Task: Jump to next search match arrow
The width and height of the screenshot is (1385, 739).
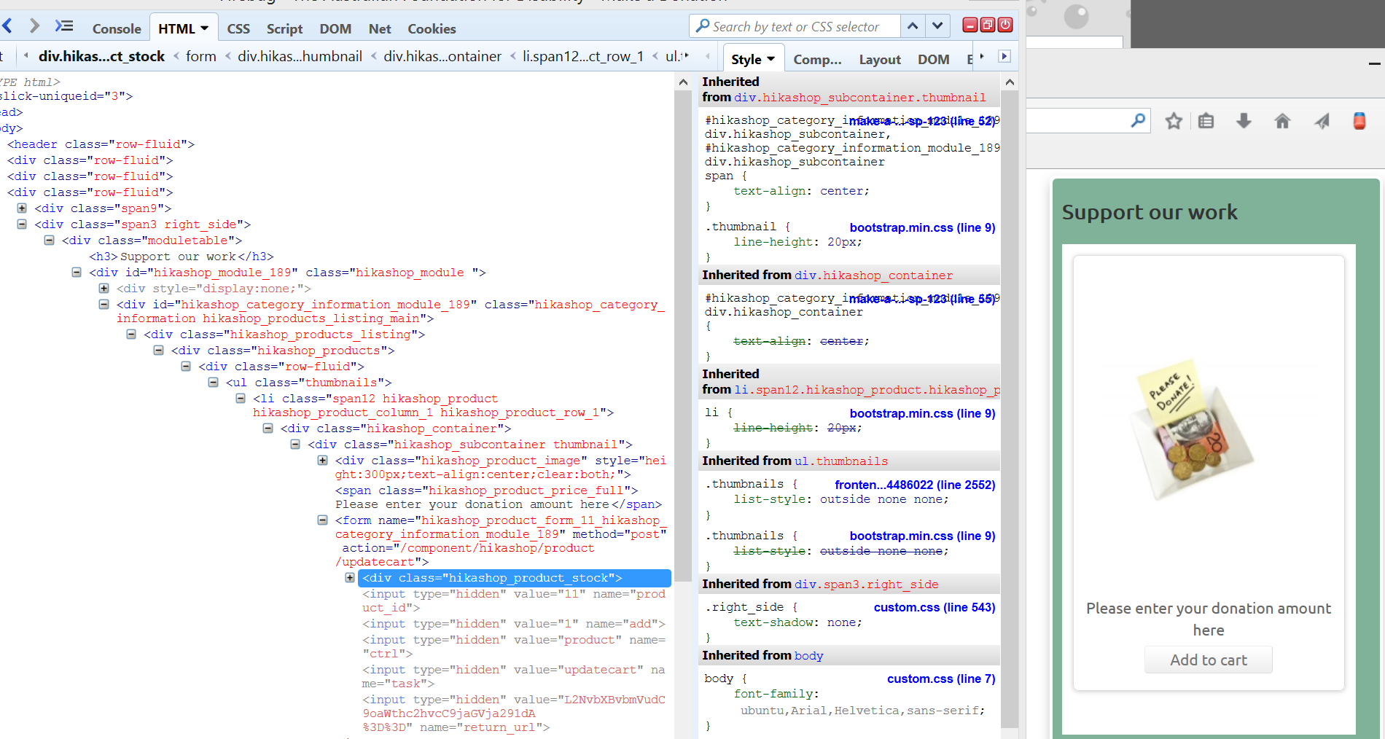Action: coord(937,26)
